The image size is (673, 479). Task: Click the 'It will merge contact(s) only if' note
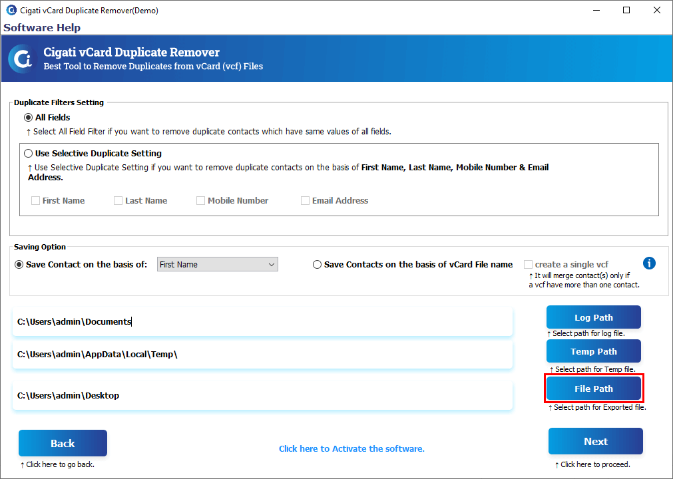[x=579, y=275]
